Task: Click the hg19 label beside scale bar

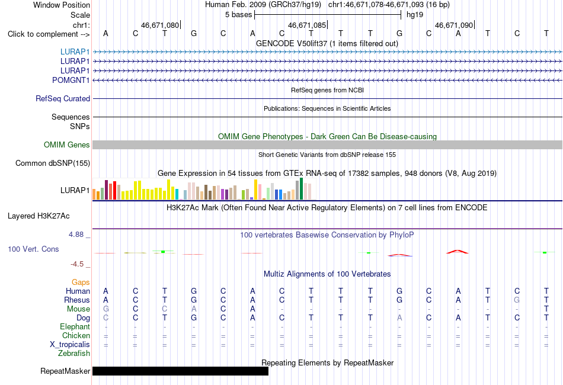Action: [415, 15]
